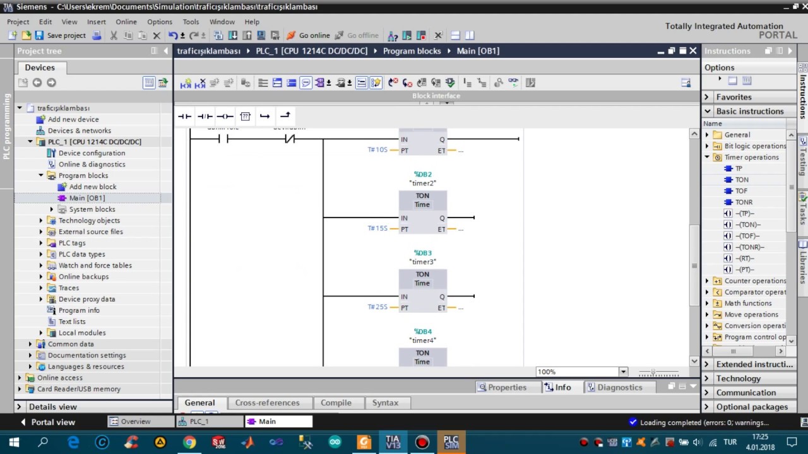This screenshot has width=808, height=454.
Task: Click Windows Start button
Action: 14,443
